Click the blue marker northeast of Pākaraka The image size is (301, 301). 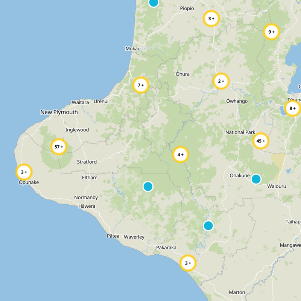click(208, 225)
